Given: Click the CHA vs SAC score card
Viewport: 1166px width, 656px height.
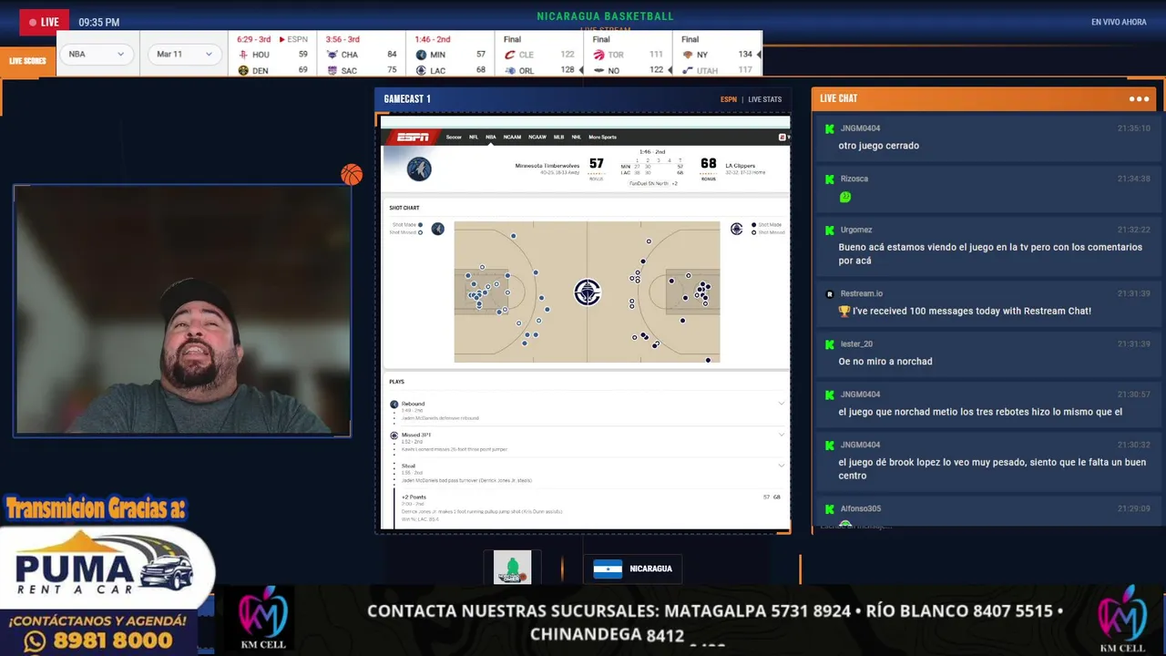Looking at the screenshot, I should 361,55.
